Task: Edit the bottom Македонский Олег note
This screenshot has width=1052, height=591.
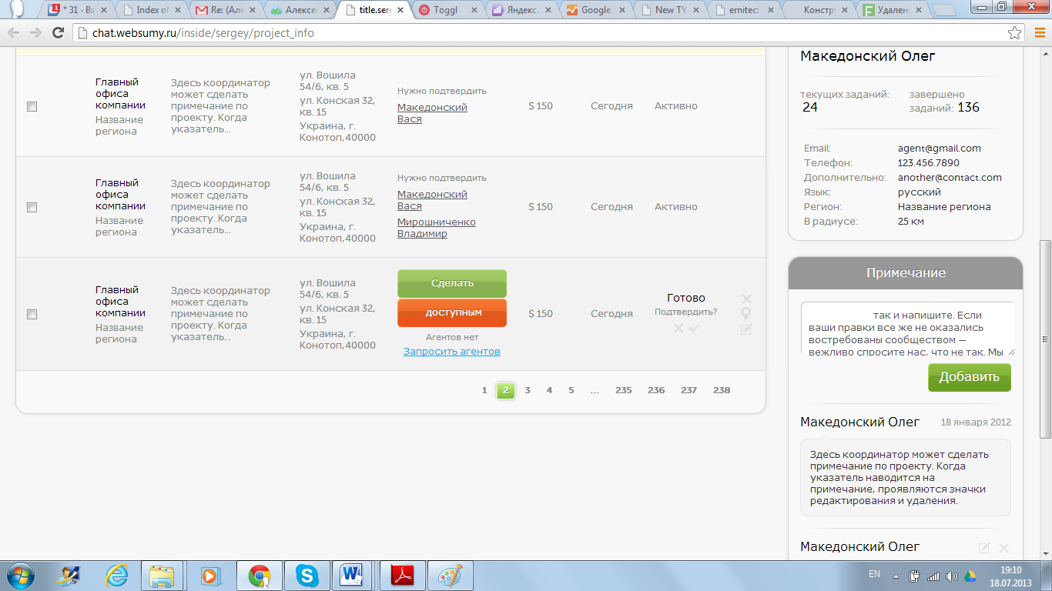Action: 984,548
